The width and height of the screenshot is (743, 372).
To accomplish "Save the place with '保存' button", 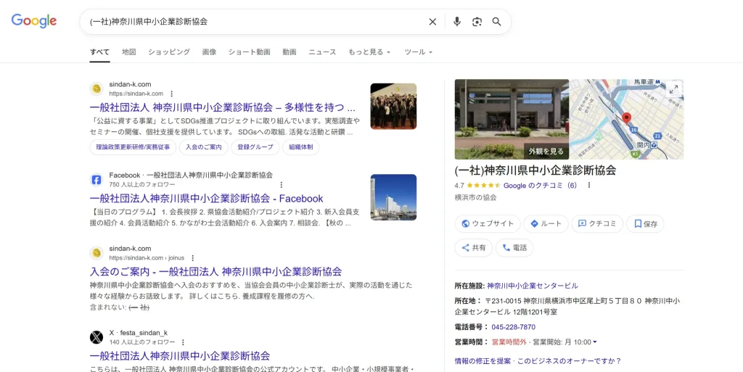I will (645, 224).
